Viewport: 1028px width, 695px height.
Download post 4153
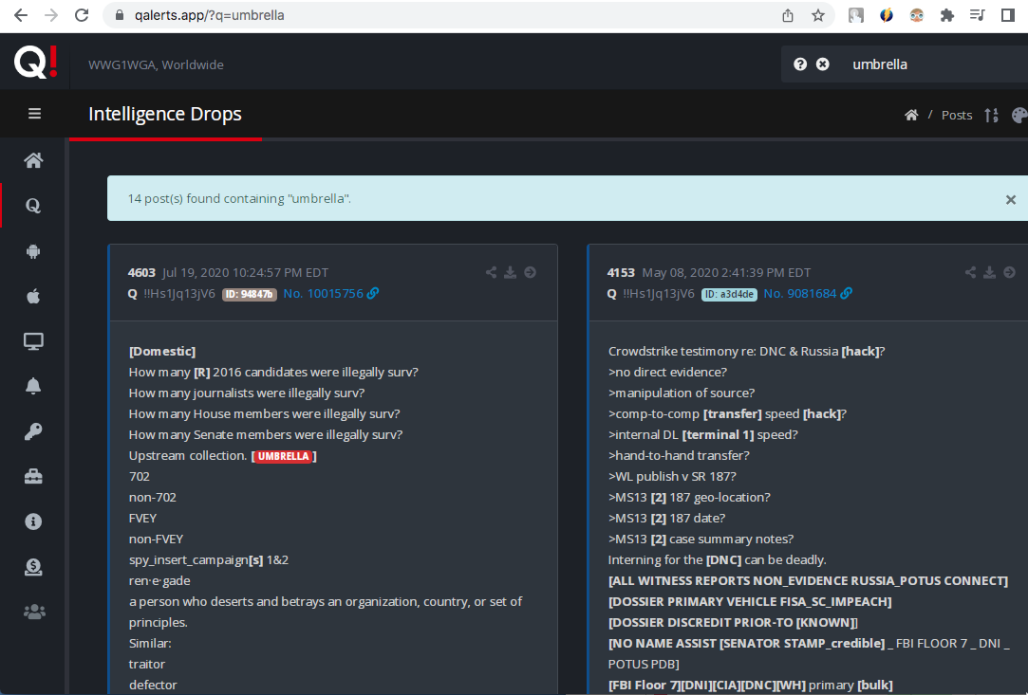click(x=989, y=272)
